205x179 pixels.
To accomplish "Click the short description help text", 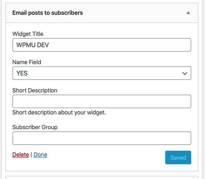I will [x=59, y=112].
